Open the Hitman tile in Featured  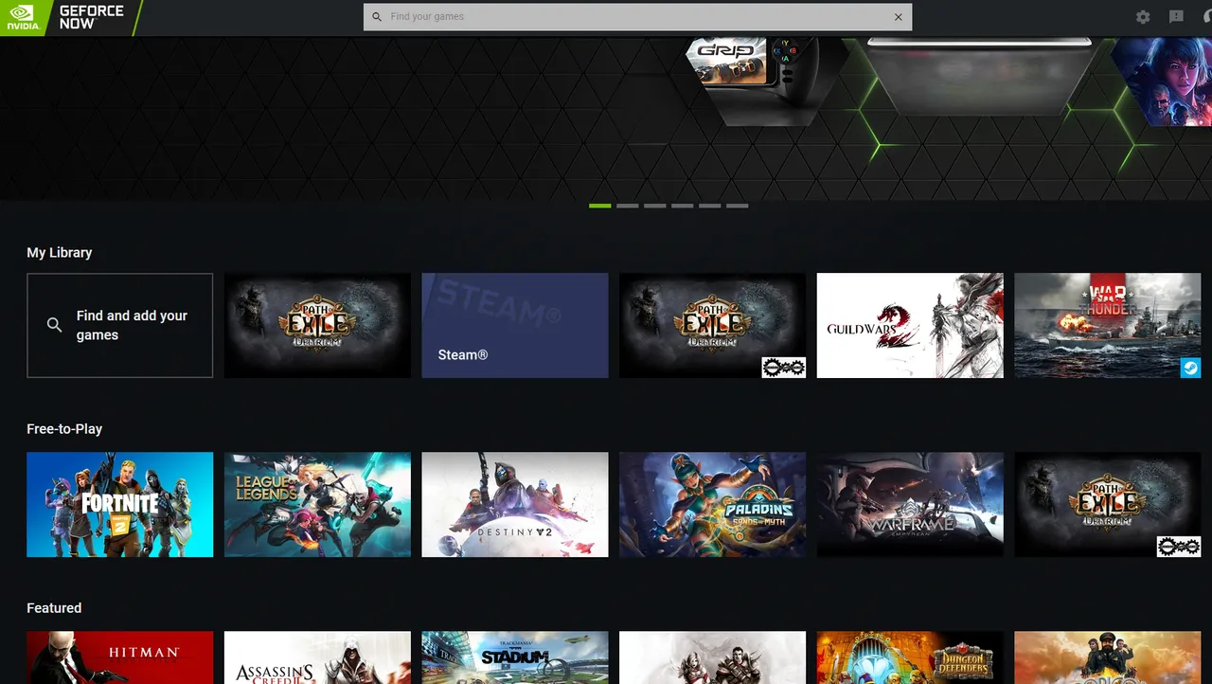pyautogui.click(x=120, y=657)
